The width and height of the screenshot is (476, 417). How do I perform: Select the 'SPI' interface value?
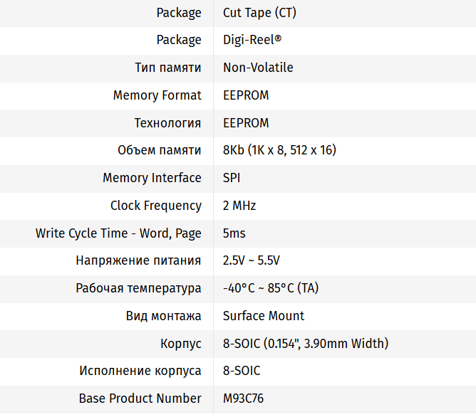tap(232, 178)
